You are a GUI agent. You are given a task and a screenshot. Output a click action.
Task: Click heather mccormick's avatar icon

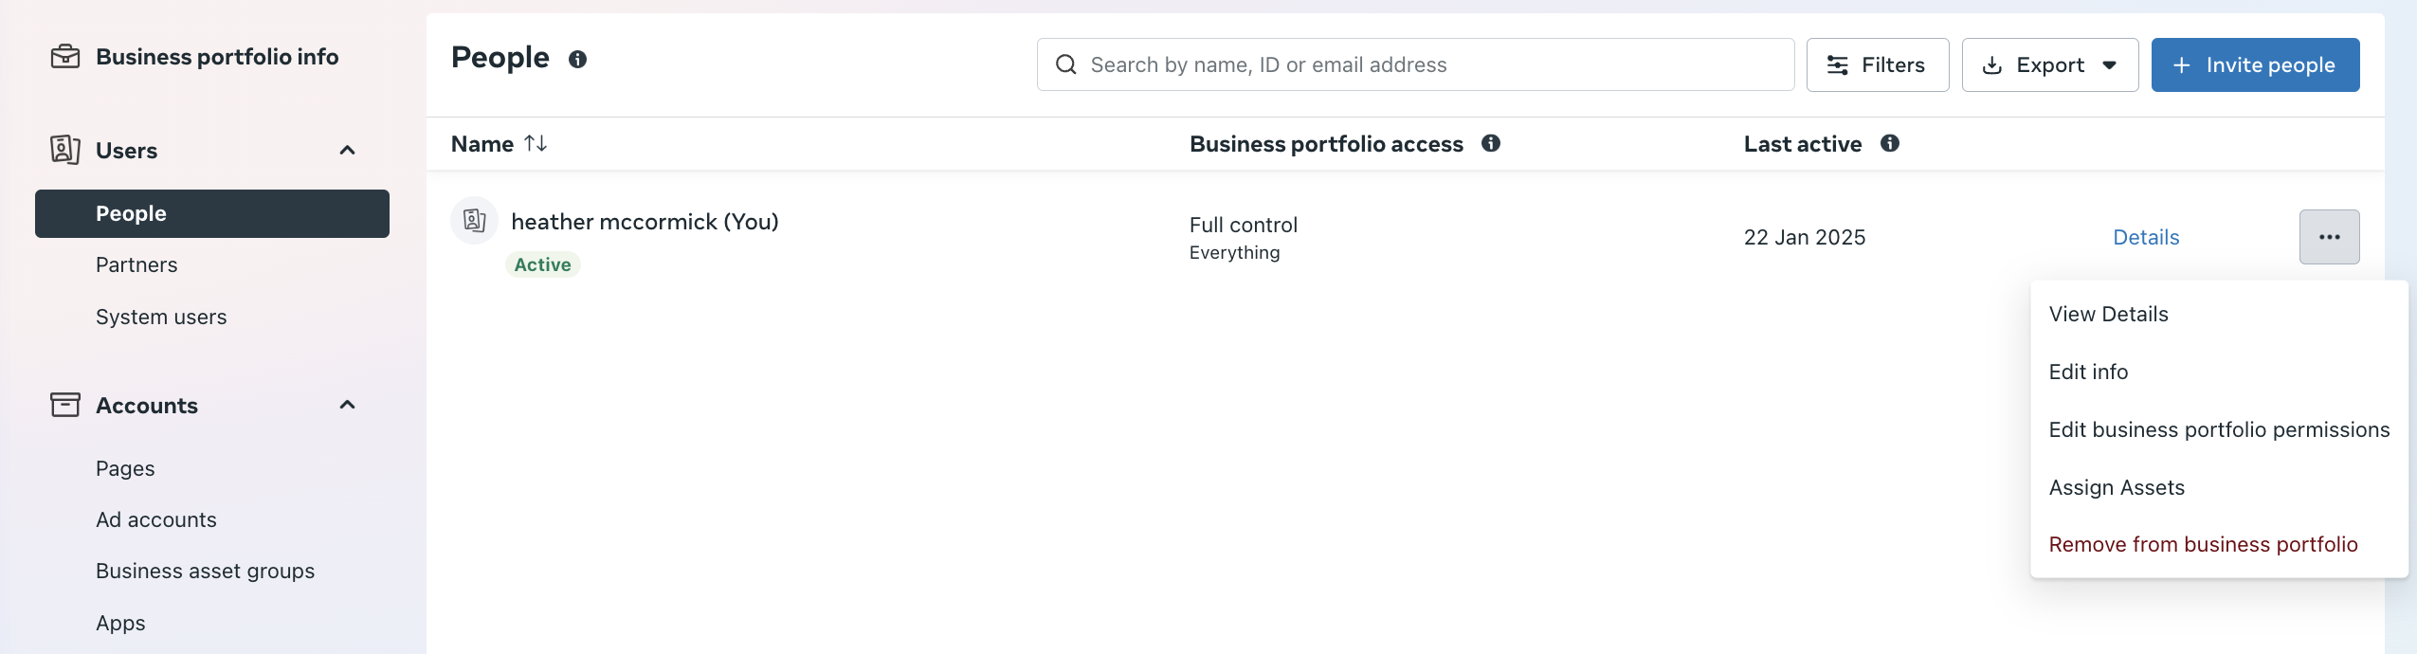click(x=474, y=221)
